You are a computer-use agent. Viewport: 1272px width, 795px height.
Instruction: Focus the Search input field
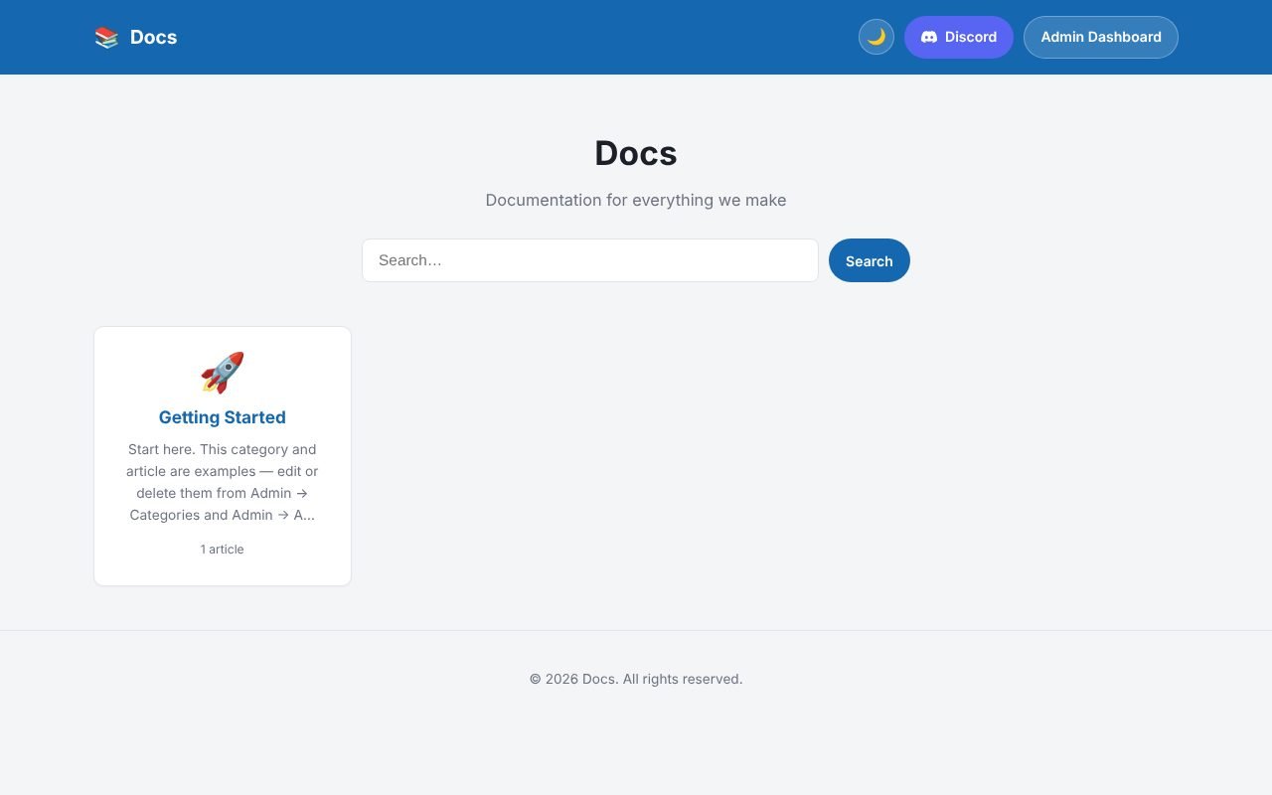(590, 260)
